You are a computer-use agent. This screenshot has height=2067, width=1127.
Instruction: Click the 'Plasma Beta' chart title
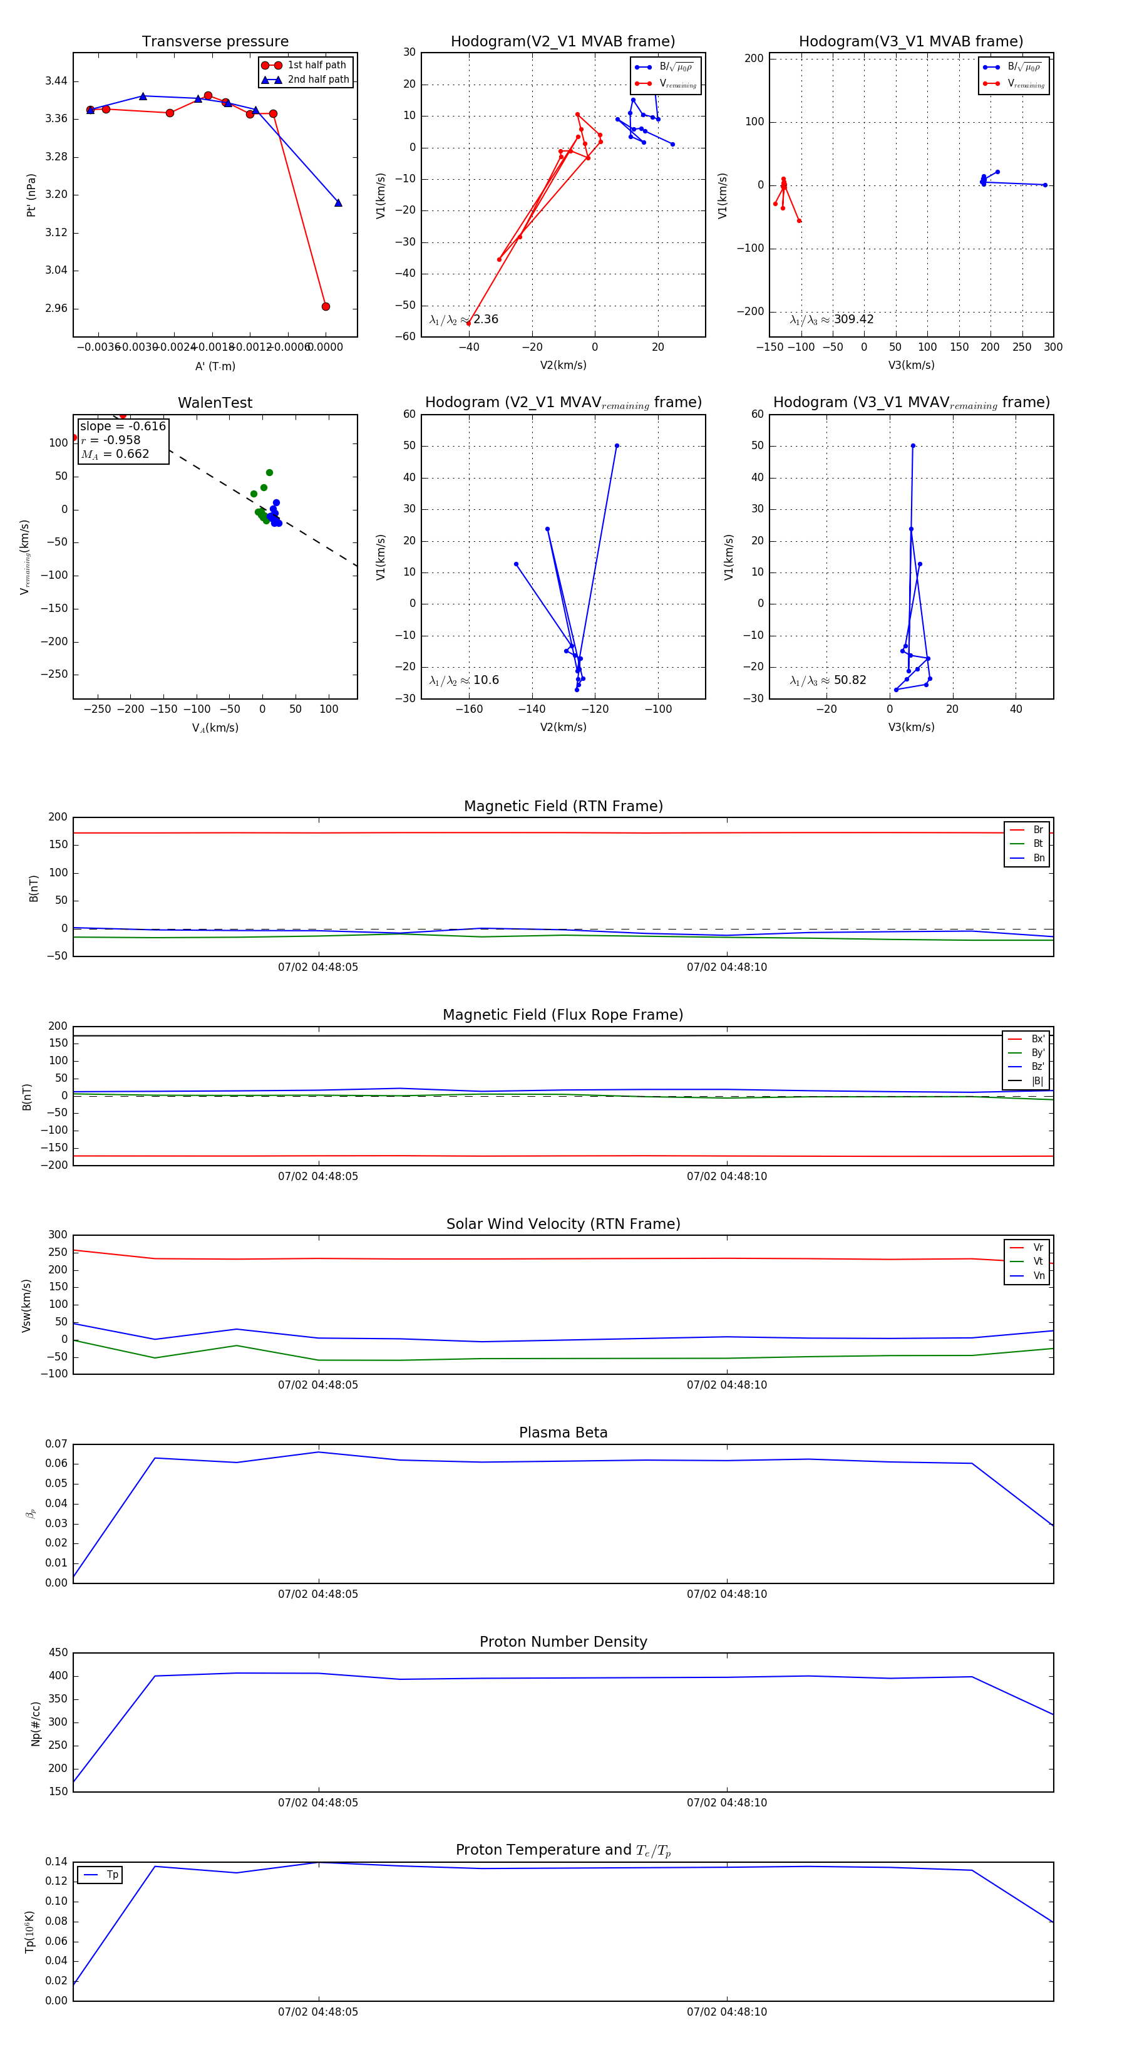click(x=563, y=1432)
